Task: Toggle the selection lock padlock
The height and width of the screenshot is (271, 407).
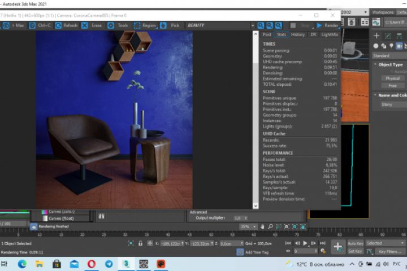Action: (x=140, y=243)
